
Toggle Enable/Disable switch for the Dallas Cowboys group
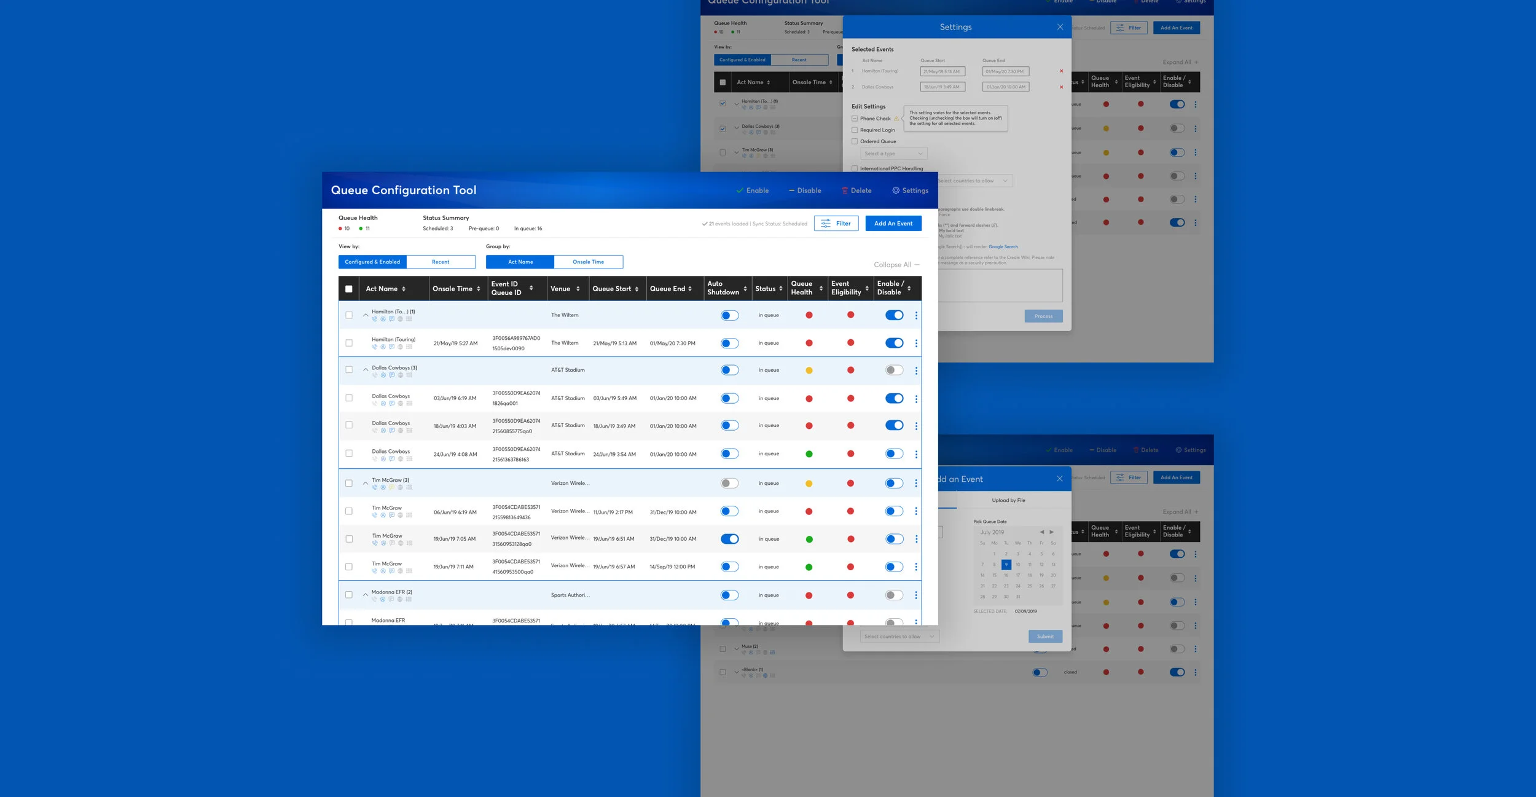[894, 370]
